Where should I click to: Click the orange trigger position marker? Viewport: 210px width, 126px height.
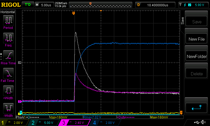coord(73,13)
